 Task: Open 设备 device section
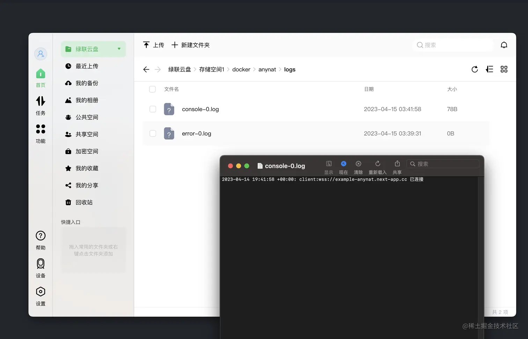(41, 268)
